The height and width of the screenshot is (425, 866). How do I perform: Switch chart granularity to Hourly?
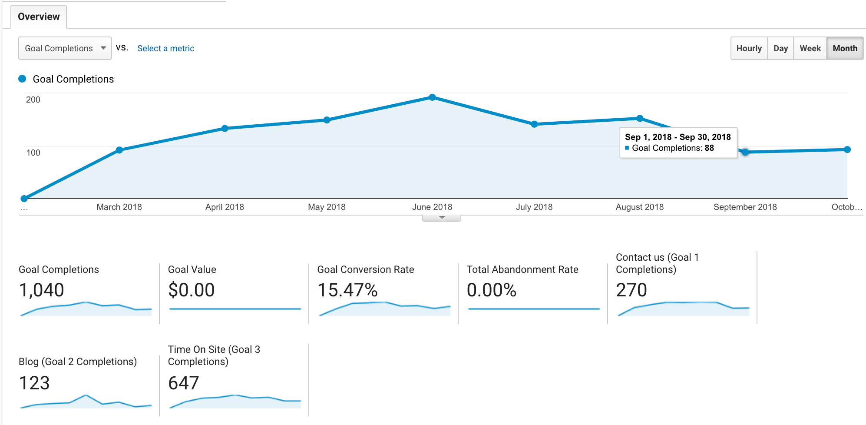(749, 48)
